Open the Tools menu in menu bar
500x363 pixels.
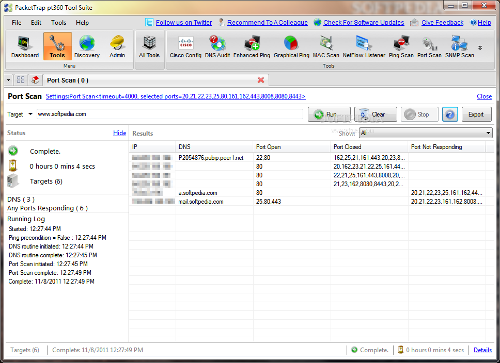pyautogui.click(x=59, y=23)
